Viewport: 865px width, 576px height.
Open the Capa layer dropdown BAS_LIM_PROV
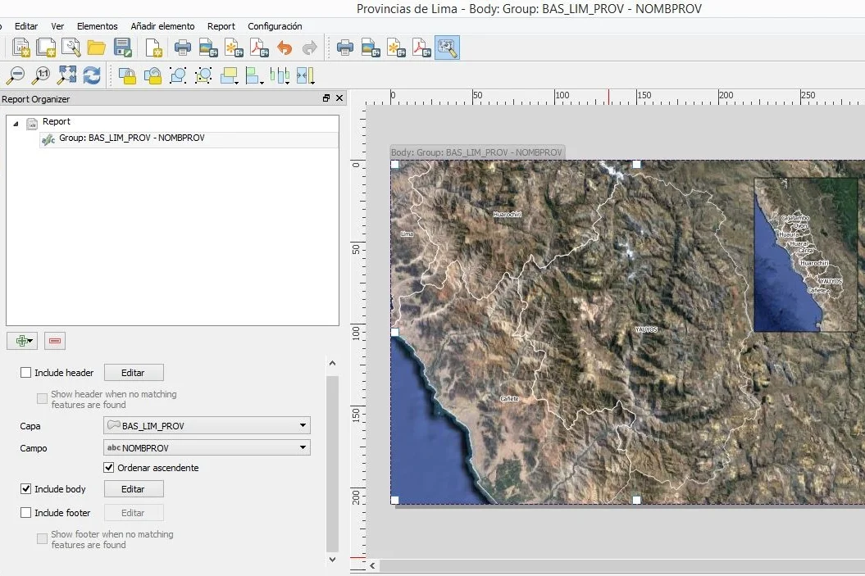pos(207,425)
